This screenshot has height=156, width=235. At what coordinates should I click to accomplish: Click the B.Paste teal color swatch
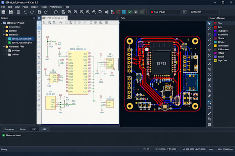(215, 42)
